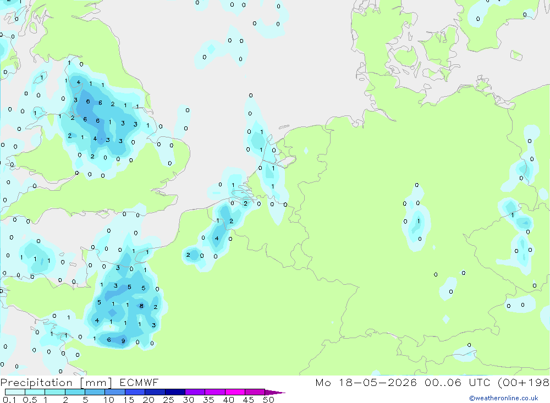
Task: Pick the lightest 0.1–0.5 mm legend swatch
Action: coord(15,392)
